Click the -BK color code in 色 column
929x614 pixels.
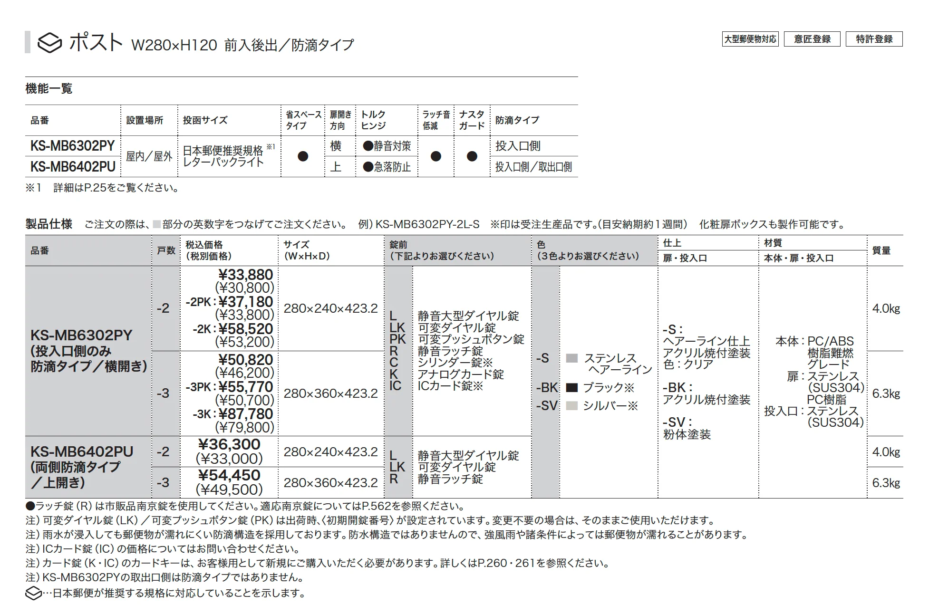click(x=547, y=387)
